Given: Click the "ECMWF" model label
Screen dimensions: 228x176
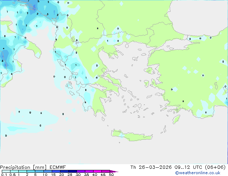Looking at the screenshot, I should 58,167.
